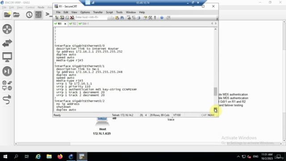286x161 pixels.
Task: Open the SecureCRT File menu
Action: [x=58, y=12]
